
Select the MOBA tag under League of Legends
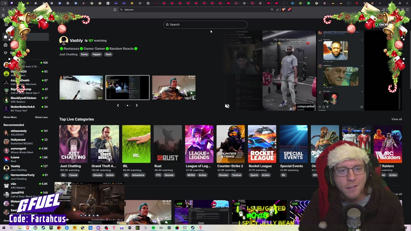click(191, 175)
